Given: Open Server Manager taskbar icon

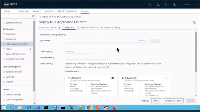Looking at the screenshot, I should (12, 108).
